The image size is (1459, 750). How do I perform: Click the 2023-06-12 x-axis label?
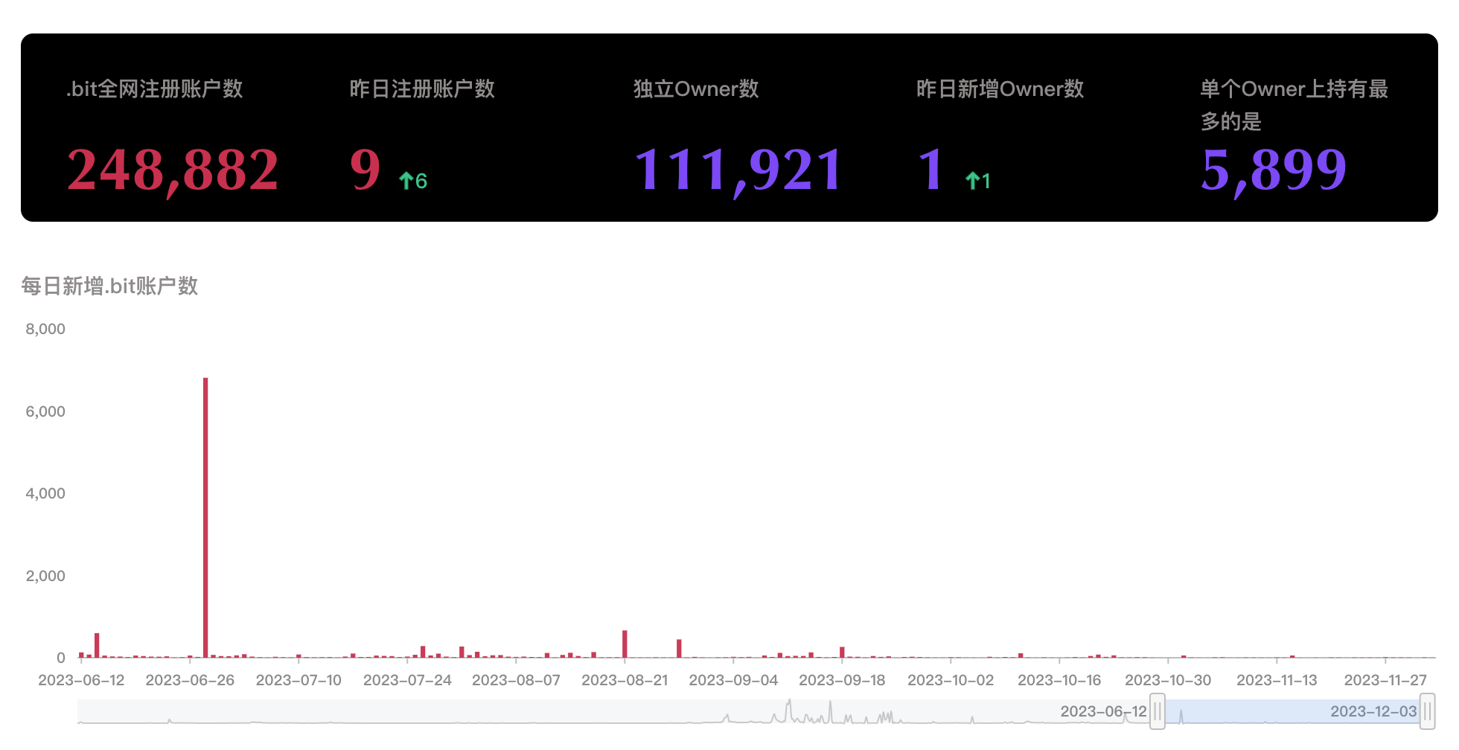point(81,680)
